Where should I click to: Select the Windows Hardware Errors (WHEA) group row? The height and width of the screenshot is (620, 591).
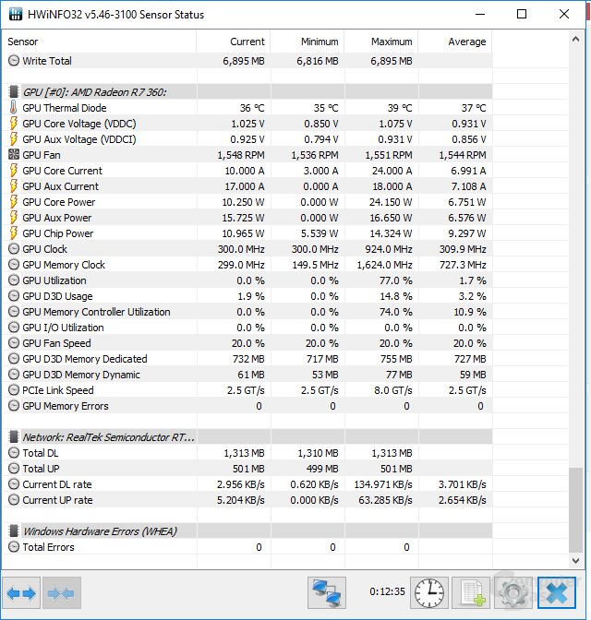247,531
